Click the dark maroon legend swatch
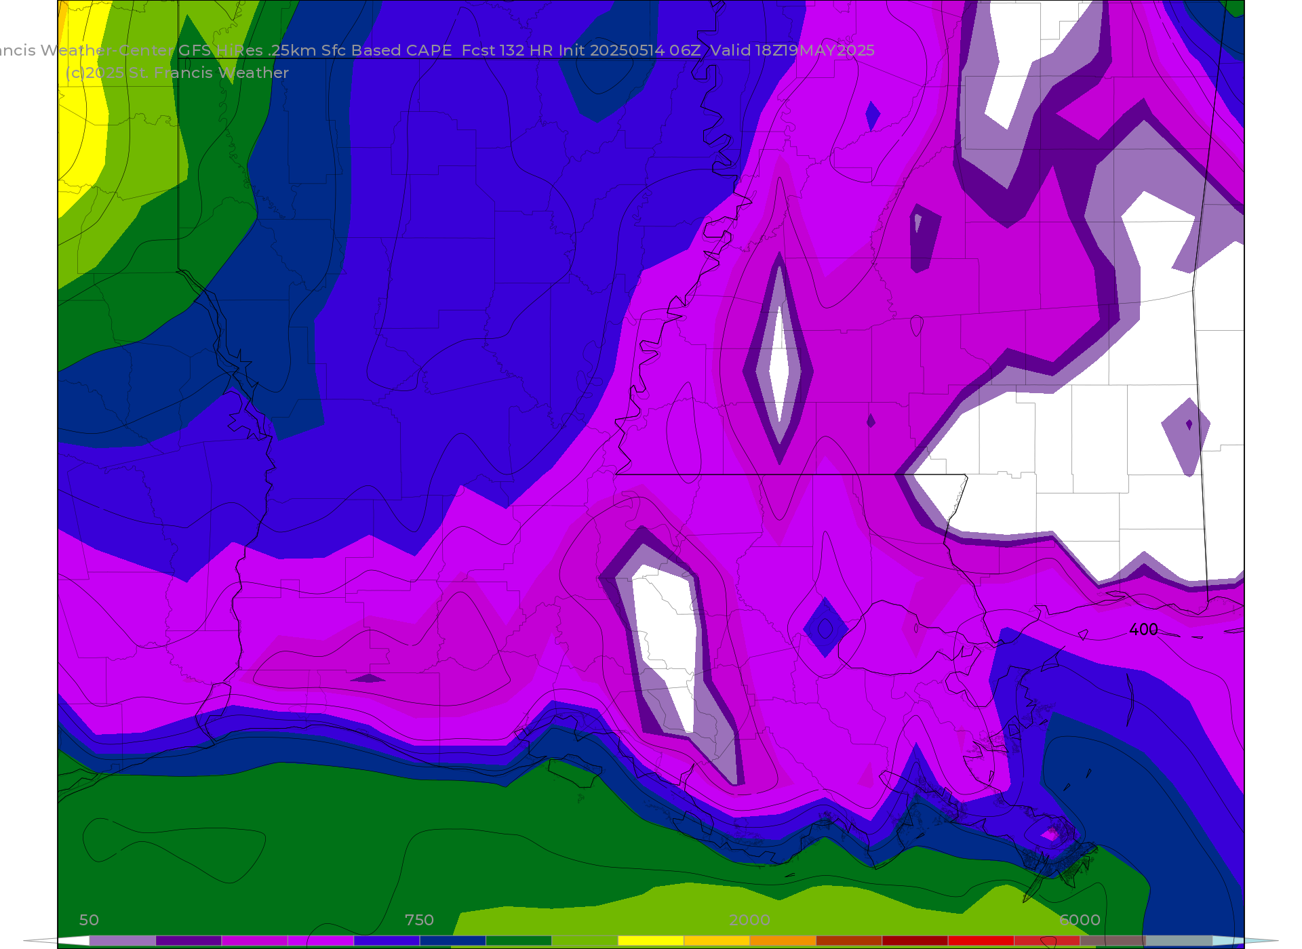The height and width of the screenshot is (949, 1302). (x=915, y=941)
